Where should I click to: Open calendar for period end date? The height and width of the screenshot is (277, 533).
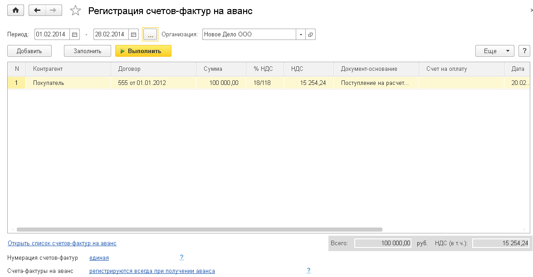click(133, 34)
